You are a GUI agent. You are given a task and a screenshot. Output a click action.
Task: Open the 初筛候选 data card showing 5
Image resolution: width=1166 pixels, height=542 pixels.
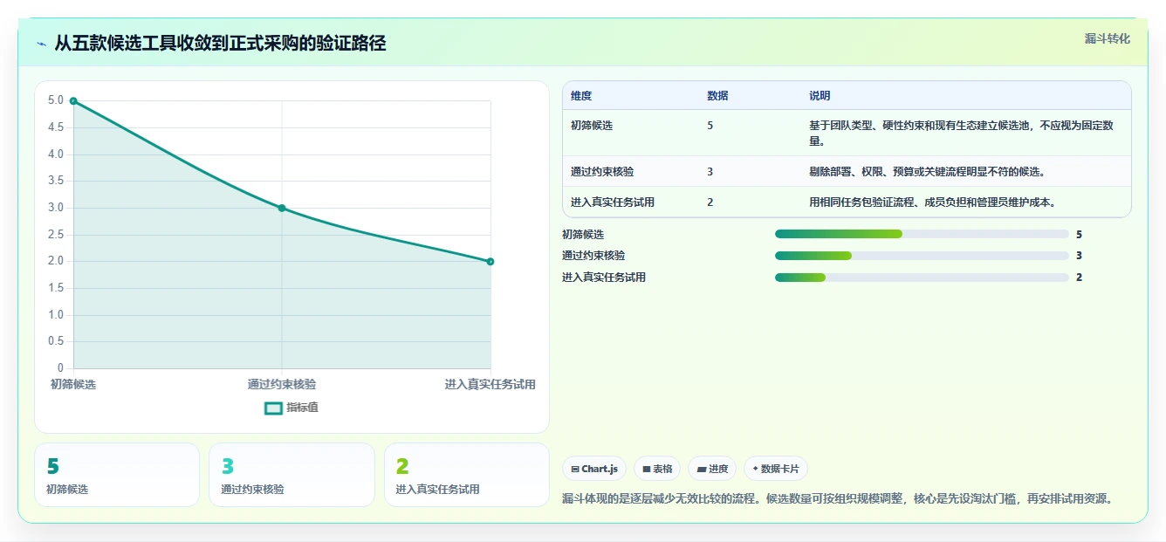tap(117, 475)
